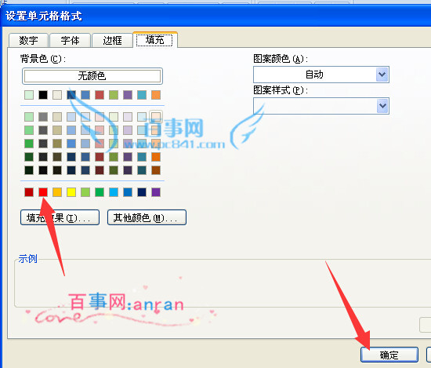431x368 pixels.
Task: Open the 字体 tab
Action: click(x=70, y=41)
